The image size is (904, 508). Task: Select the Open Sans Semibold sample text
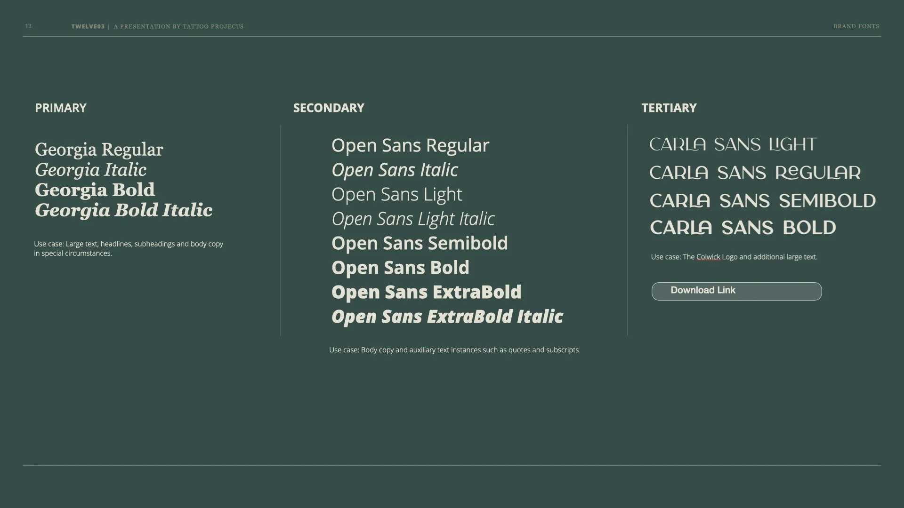pyautogui.click(x=420, y=243)
